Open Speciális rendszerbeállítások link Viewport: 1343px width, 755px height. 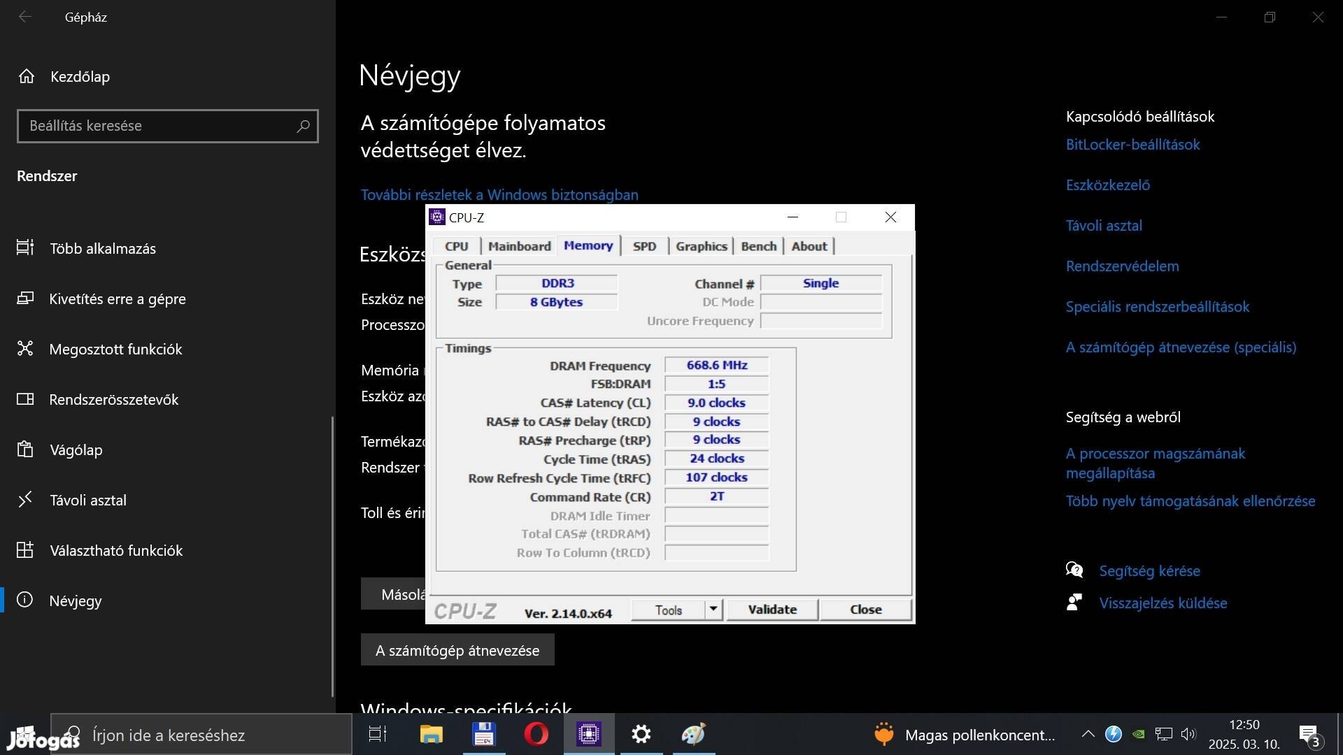pos(1157,306)
